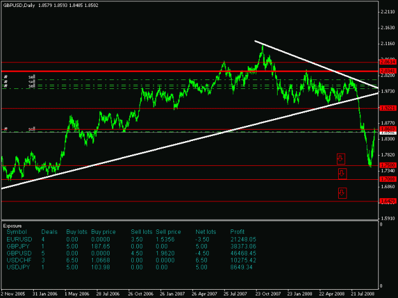Click the GBPUSD net lots value -4.50

point(203,253)
